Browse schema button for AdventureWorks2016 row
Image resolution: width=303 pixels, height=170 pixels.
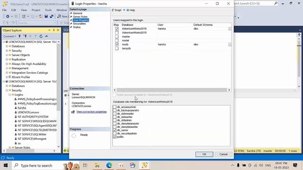coord(230,29)
